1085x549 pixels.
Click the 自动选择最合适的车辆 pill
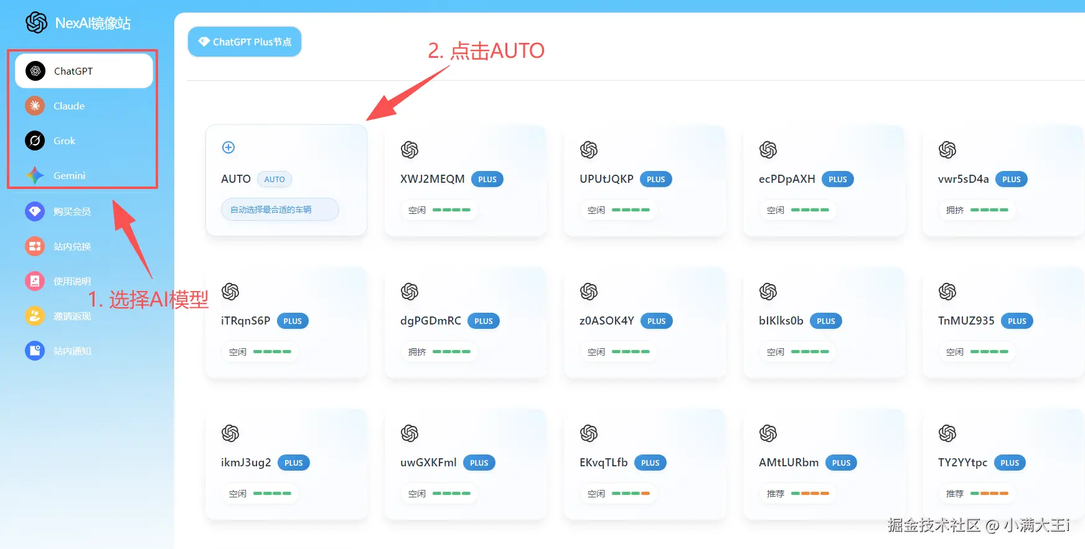tap(280, 210)
